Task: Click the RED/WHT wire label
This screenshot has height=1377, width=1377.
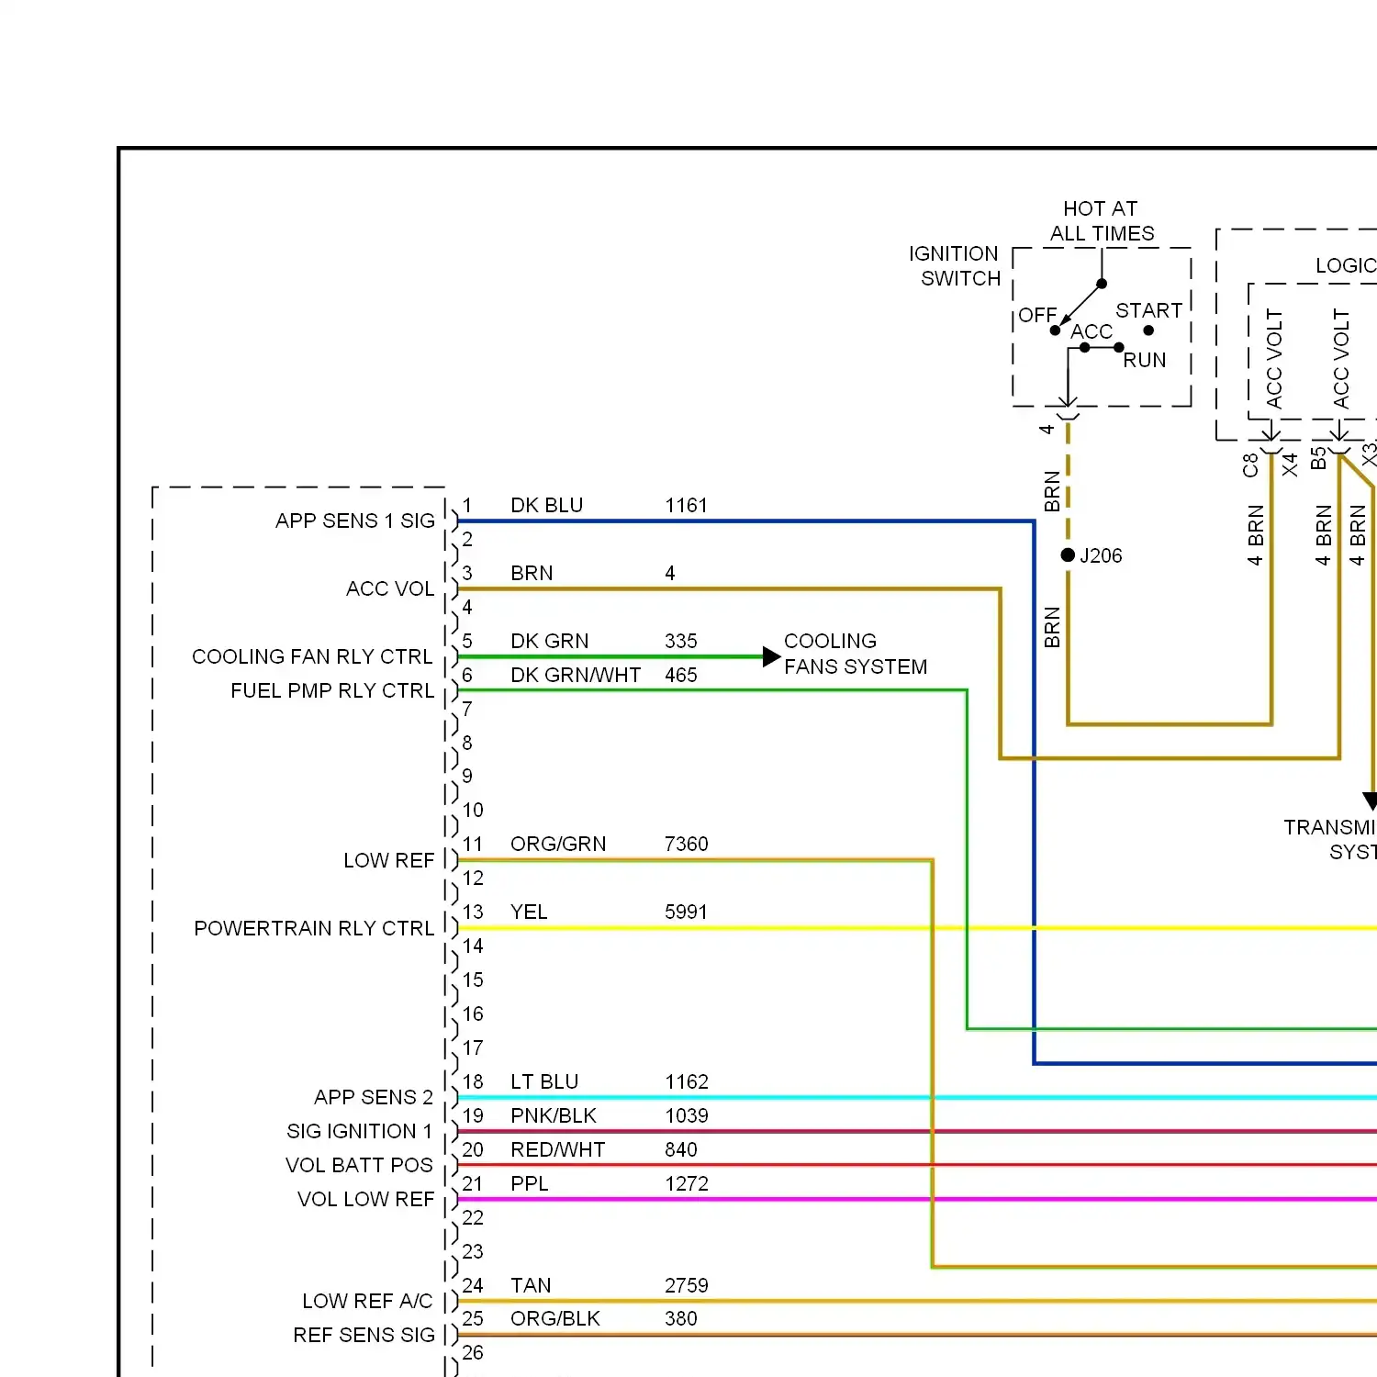Action: [558, 1149]
